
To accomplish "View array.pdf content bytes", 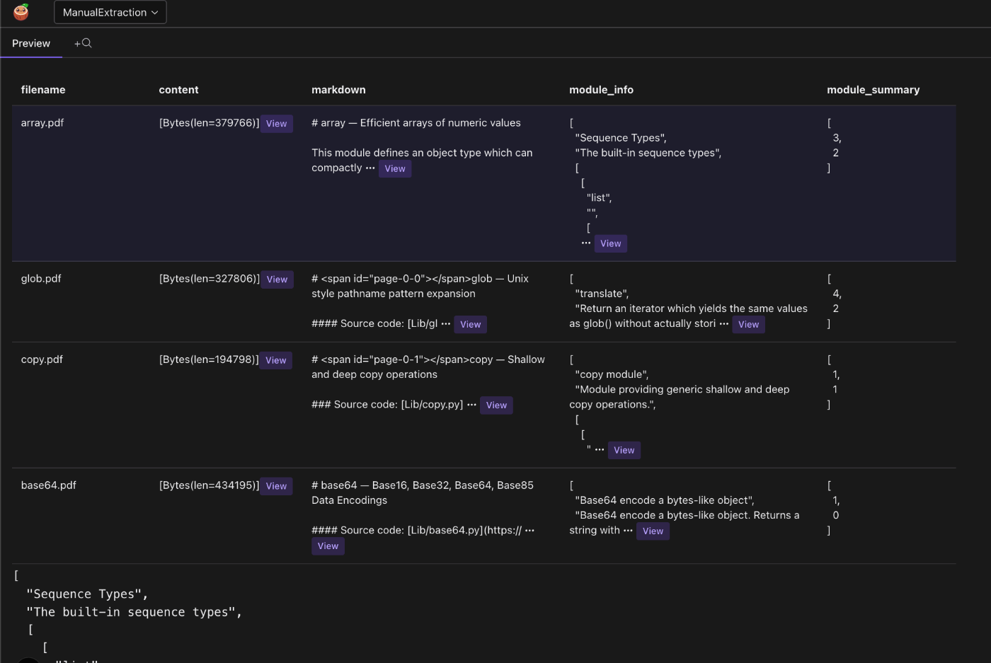I will pos(276,123).
